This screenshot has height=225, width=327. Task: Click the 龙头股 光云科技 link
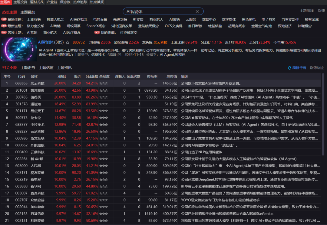(160, 42)
